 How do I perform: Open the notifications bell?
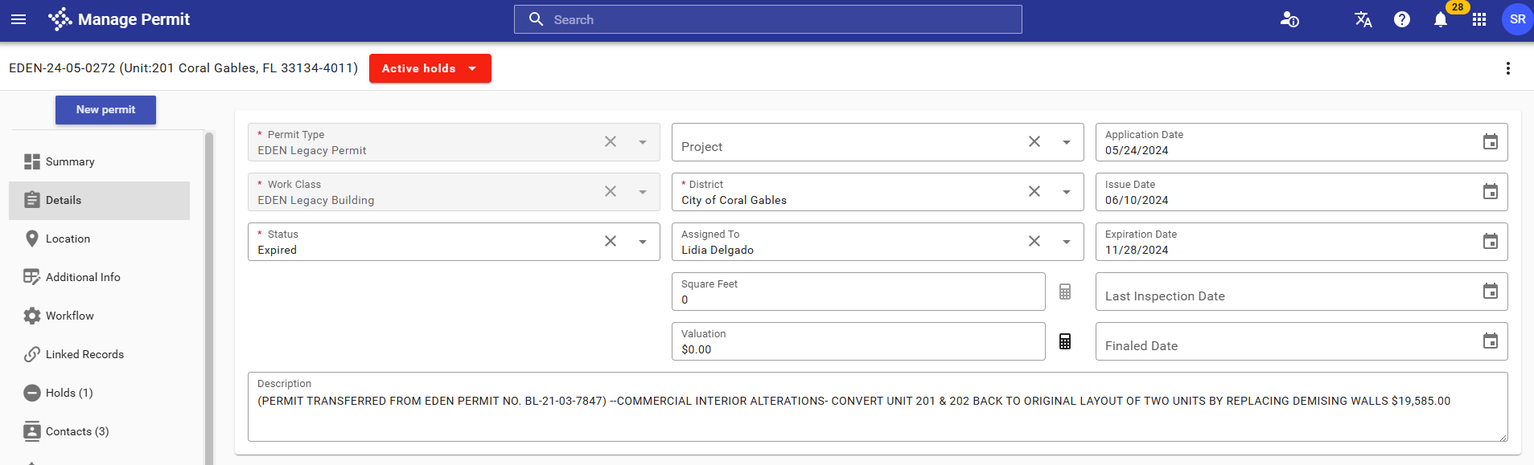[1440, 19]
